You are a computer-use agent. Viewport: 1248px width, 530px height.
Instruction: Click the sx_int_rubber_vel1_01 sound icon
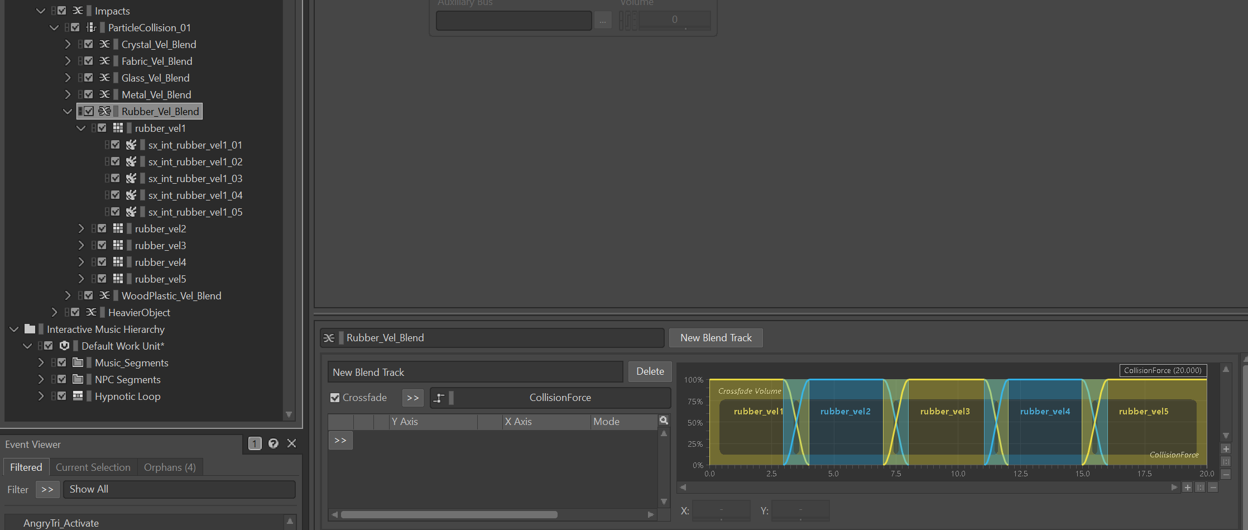point(131,145)
